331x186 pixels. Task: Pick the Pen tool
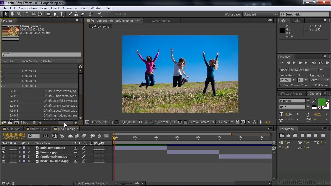click(55, 14)
